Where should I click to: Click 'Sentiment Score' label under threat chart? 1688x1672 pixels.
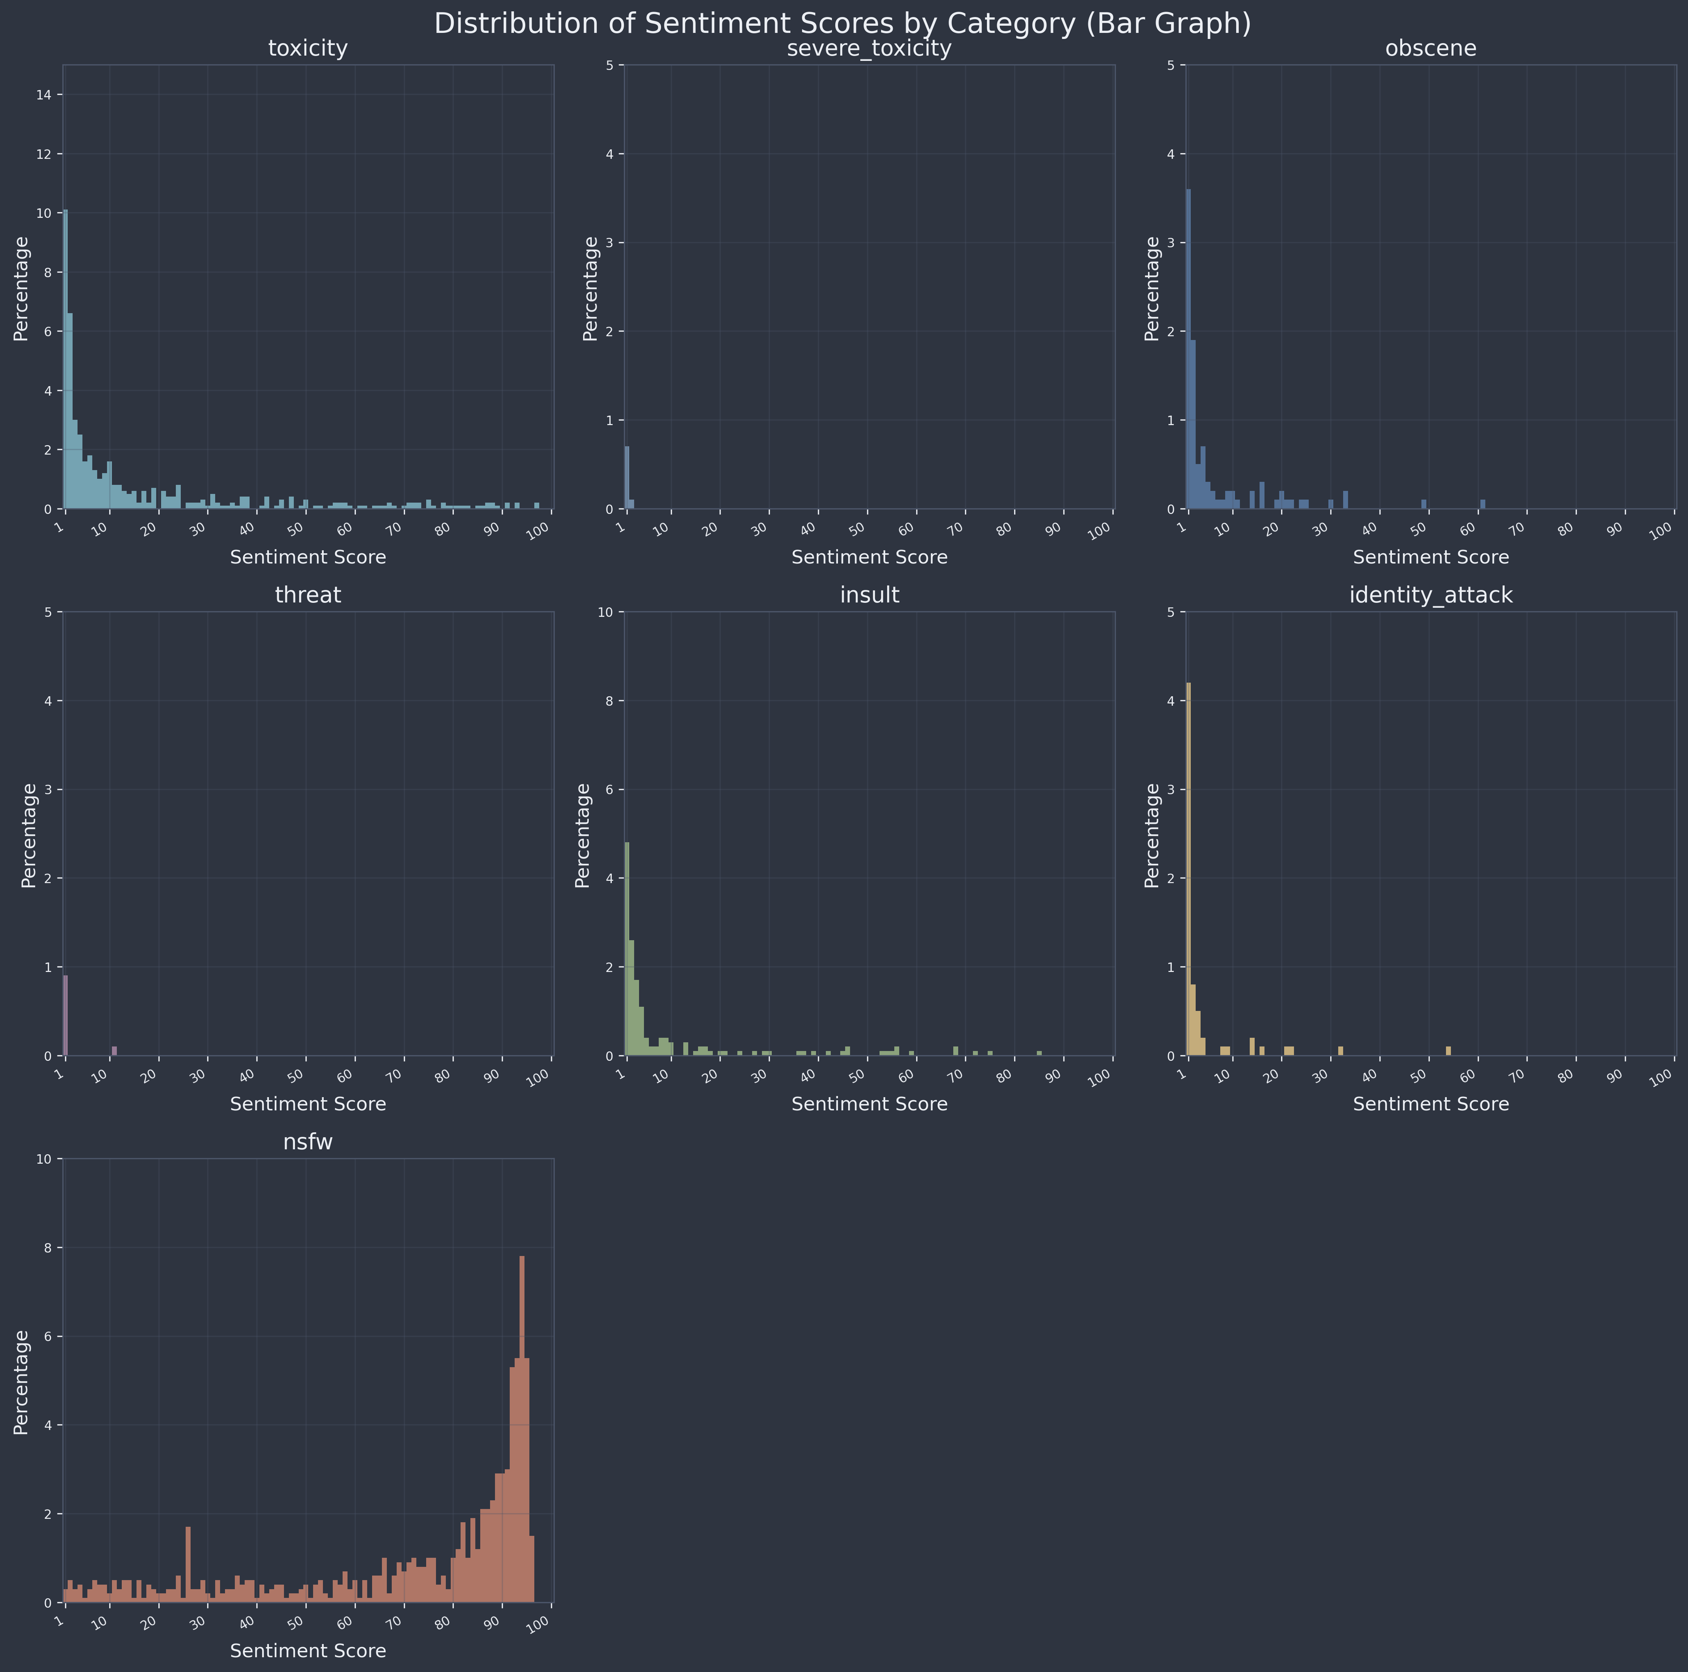(307, 1104)
